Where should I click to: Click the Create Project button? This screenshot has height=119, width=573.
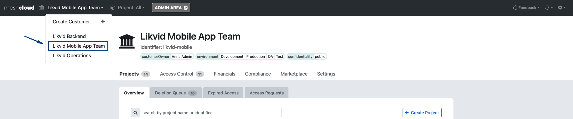[x=422, y=113]
